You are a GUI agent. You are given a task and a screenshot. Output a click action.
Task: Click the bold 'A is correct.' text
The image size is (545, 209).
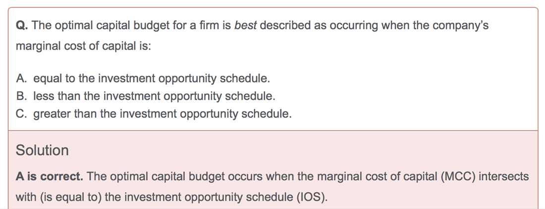click(50, 177)
